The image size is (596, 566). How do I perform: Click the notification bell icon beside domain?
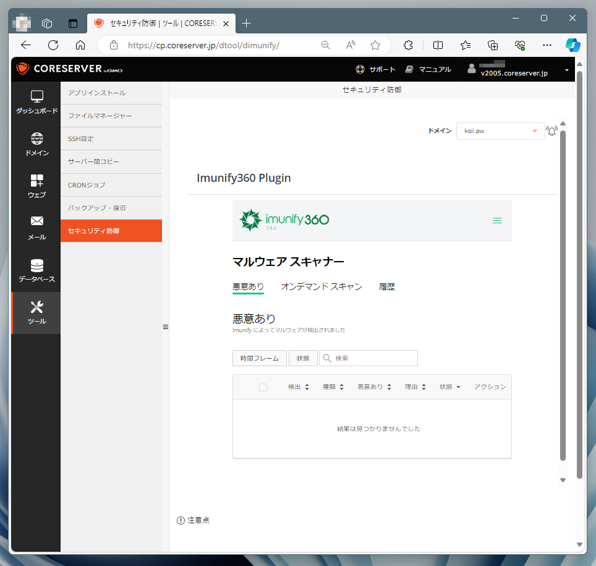click(551, 131)
